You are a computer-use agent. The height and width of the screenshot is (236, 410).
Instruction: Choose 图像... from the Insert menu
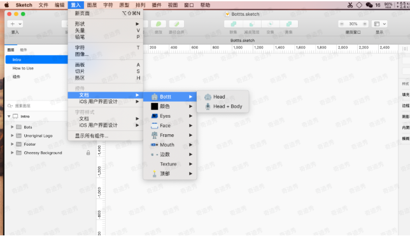pos(106,54)
